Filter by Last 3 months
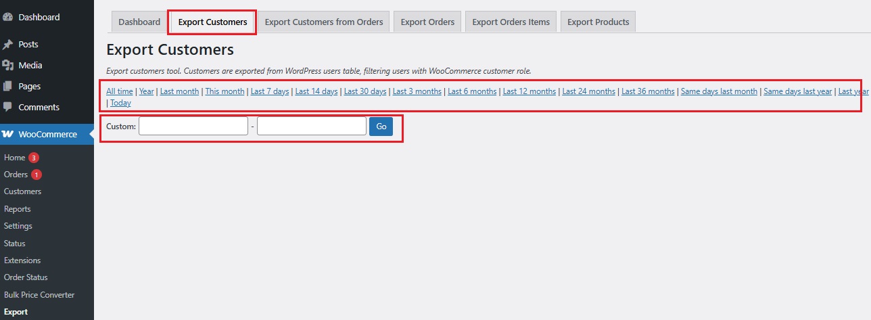This screenshot has height=320, width=871. click(417, 91)
